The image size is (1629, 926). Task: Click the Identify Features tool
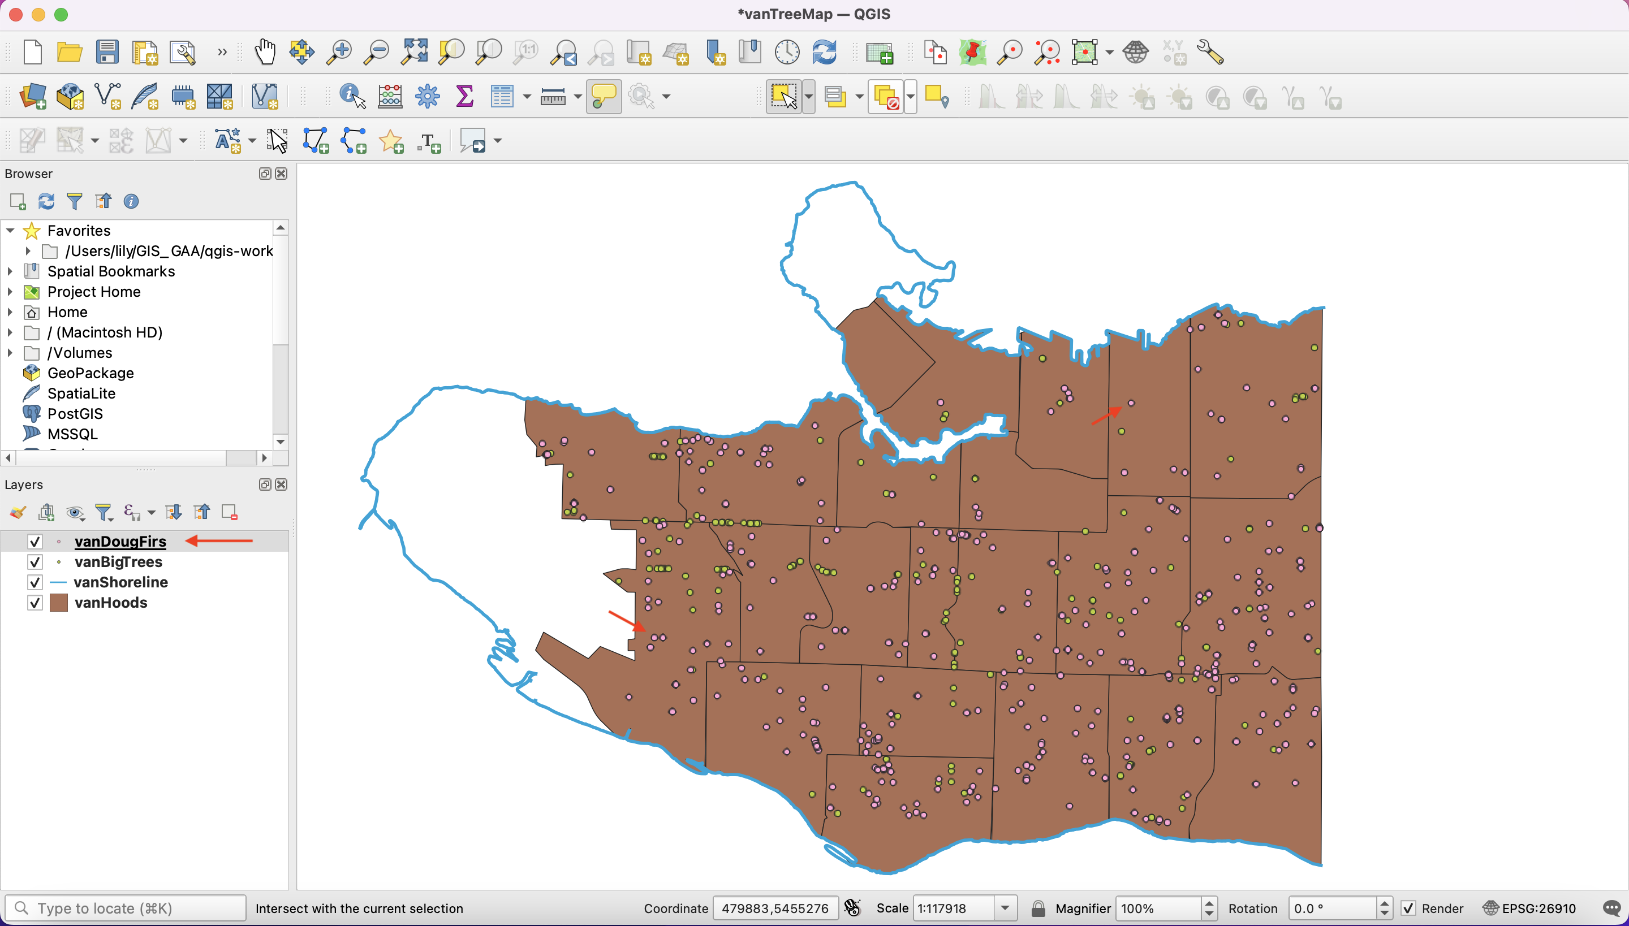pyautogui.click(x=352, y=97)
